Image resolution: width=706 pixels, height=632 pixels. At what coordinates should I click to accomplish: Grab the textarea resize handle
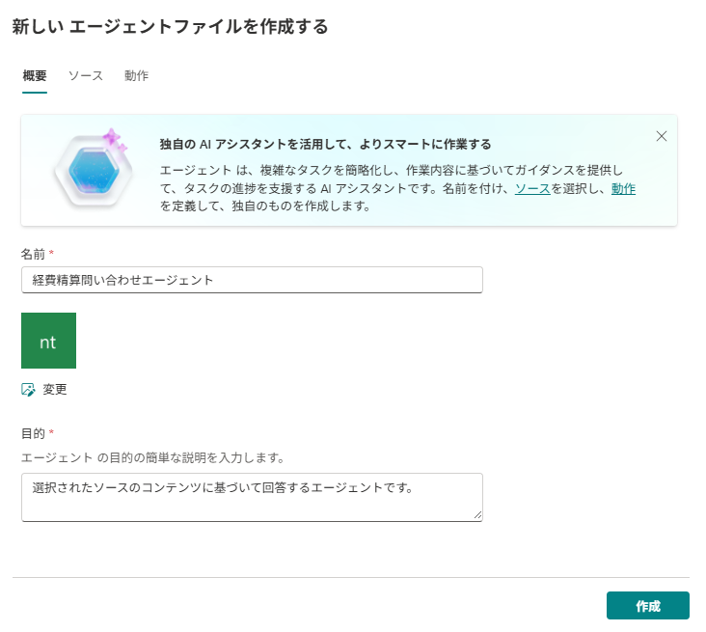tap(477, 516)
